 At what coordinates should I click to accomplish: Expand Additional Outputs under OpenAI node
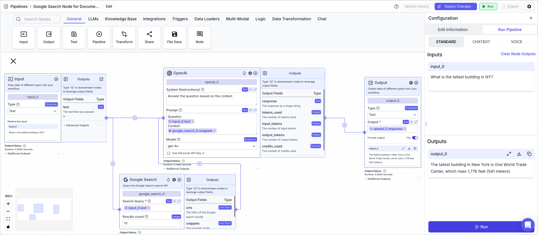(211, 169)
